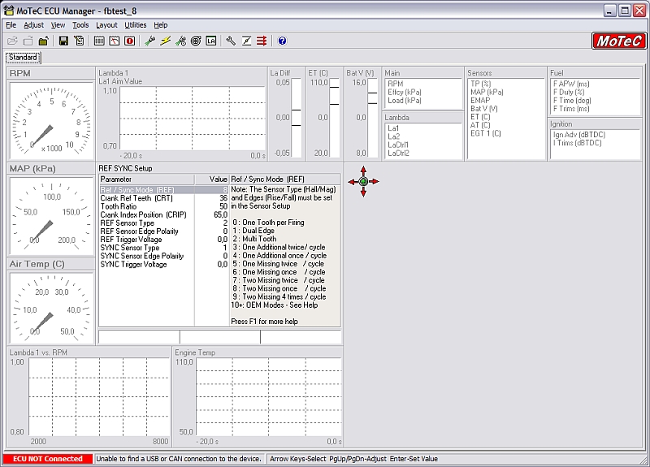Viewport: 650px width, 467px height.
Task: Click the clipboard notes toolbar icon
Action: pos(79,41)
